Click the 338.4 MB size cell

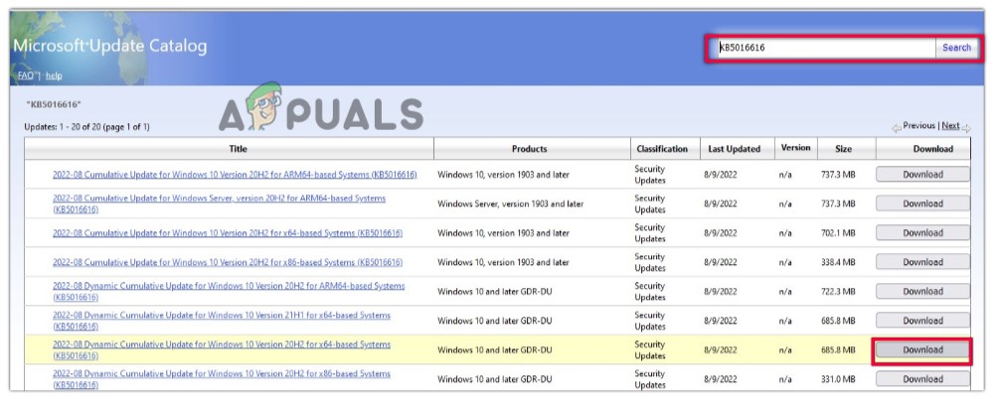coord(838,262)
